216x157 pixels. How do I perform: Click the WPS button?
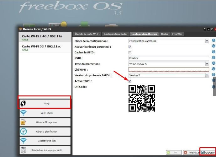click(45, 104)
